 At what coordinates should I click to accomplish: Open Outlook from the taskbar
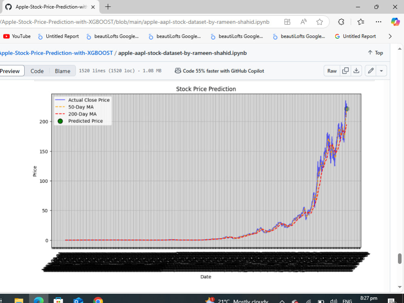point(78,300)
